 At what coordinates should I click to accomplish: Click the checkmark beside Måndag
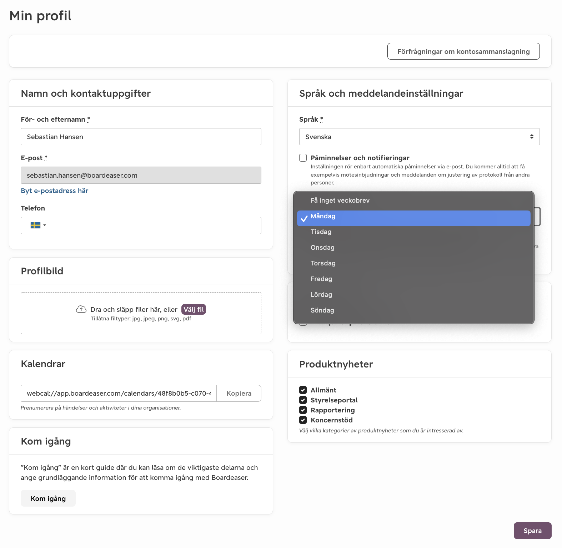point(304,218)
